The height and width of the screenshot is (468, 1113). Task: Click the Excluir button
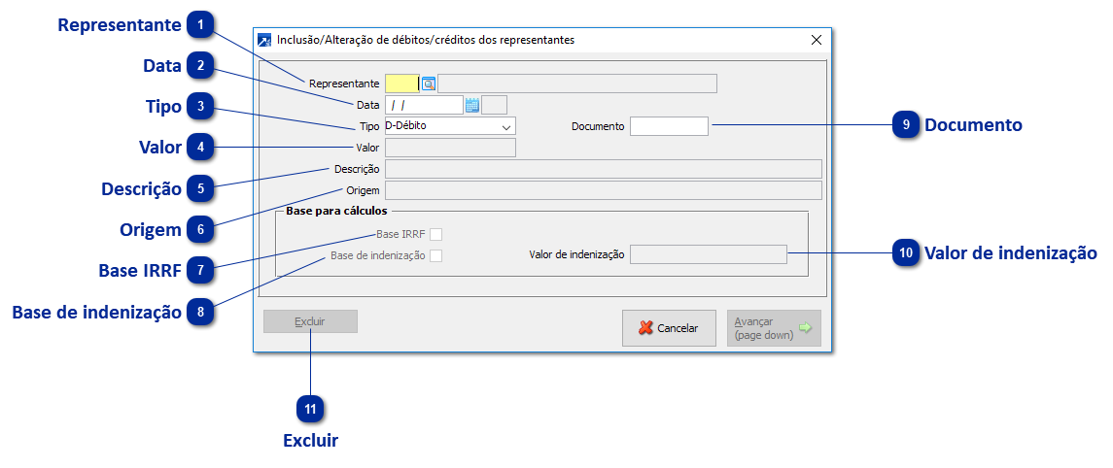coord(310,321)
